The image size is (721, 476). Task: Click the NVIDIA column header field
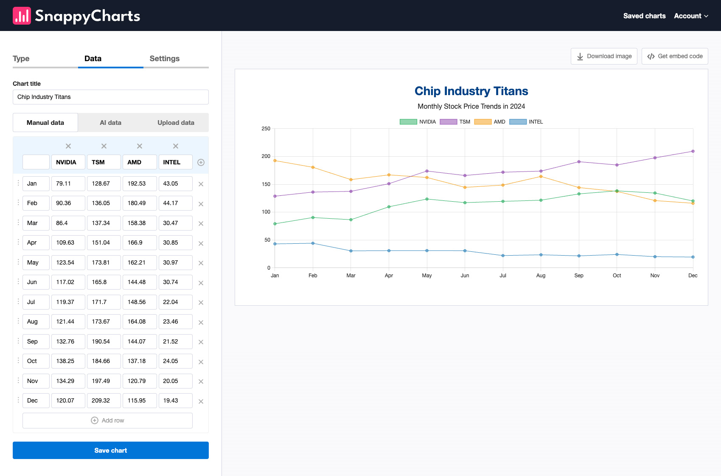pyautogui.click(x=68, y=162)
